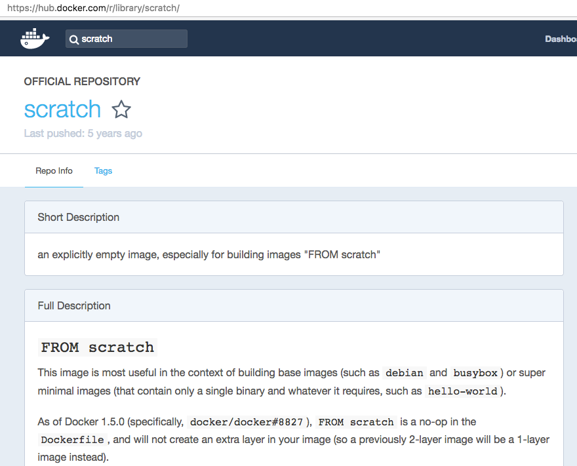Click the browser URL hub.docker.com address
This screenshot has height=466, width=577.
pyautogui.click(x=93, y=8)
